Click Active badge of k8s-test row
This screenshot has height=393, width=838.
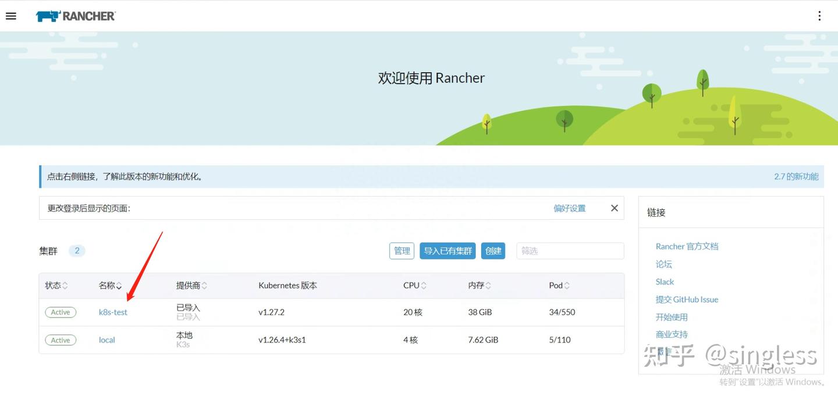(61, 312)
